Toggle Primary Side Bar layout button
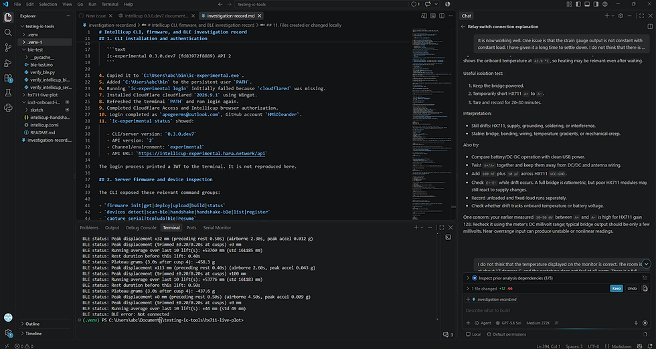This screenshot has width=656, height=349. click(578, 4)
